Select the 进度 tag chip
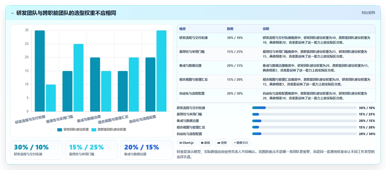This screenshot has width=386, height=170. tap(222, 143)
